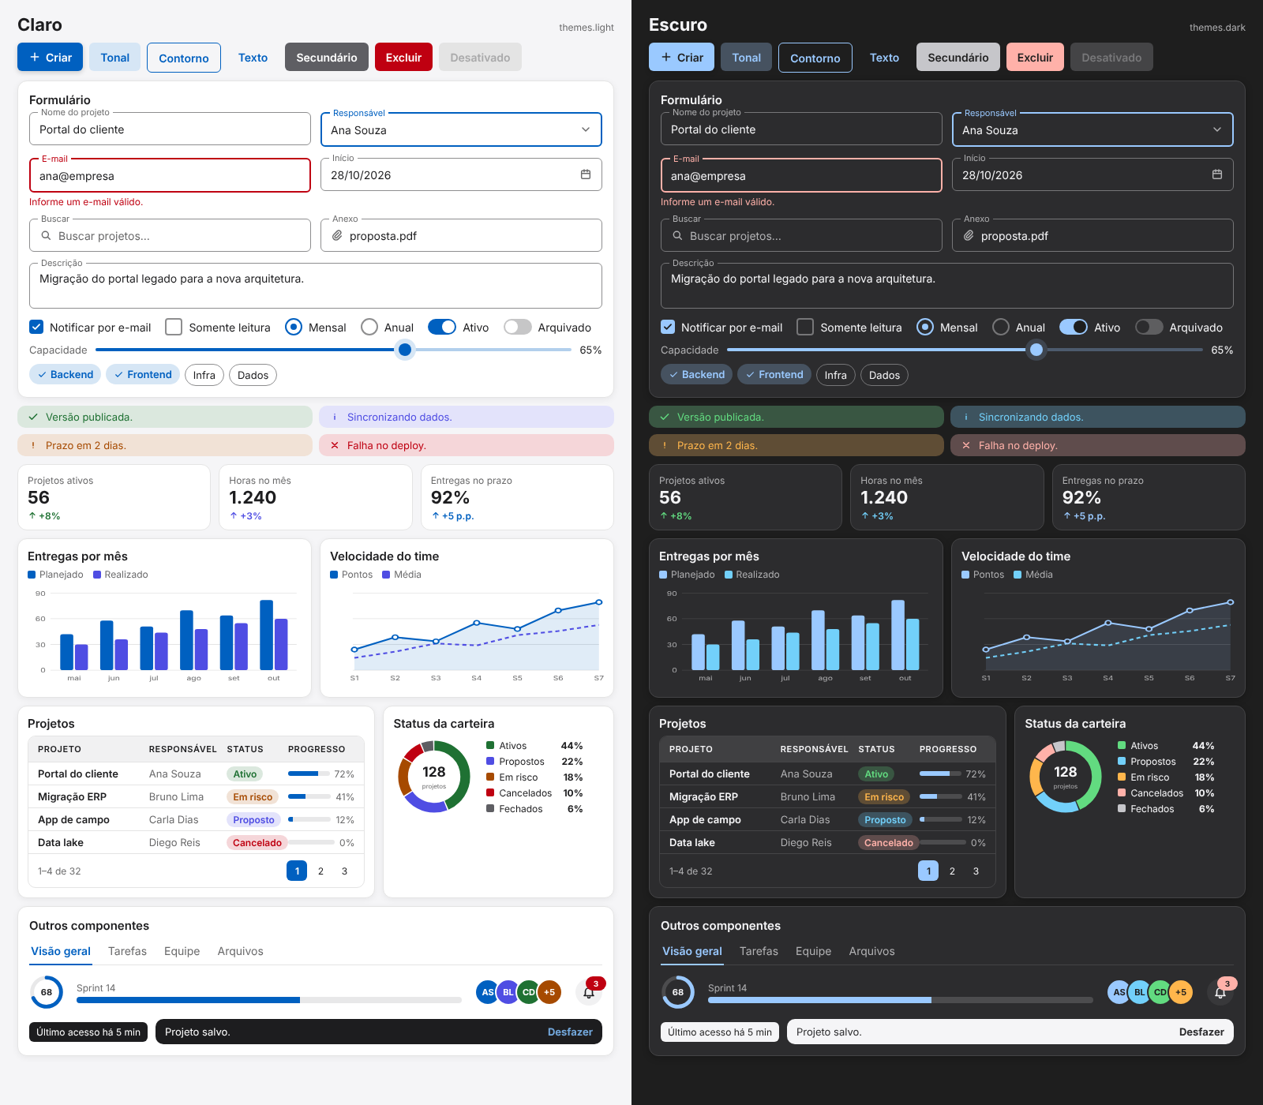Image resolution: width=1263 pixels, height=1105 pixels.
Task: Open notifications bell in light panel
Action: pyautogui.click(x=589, y=992)
